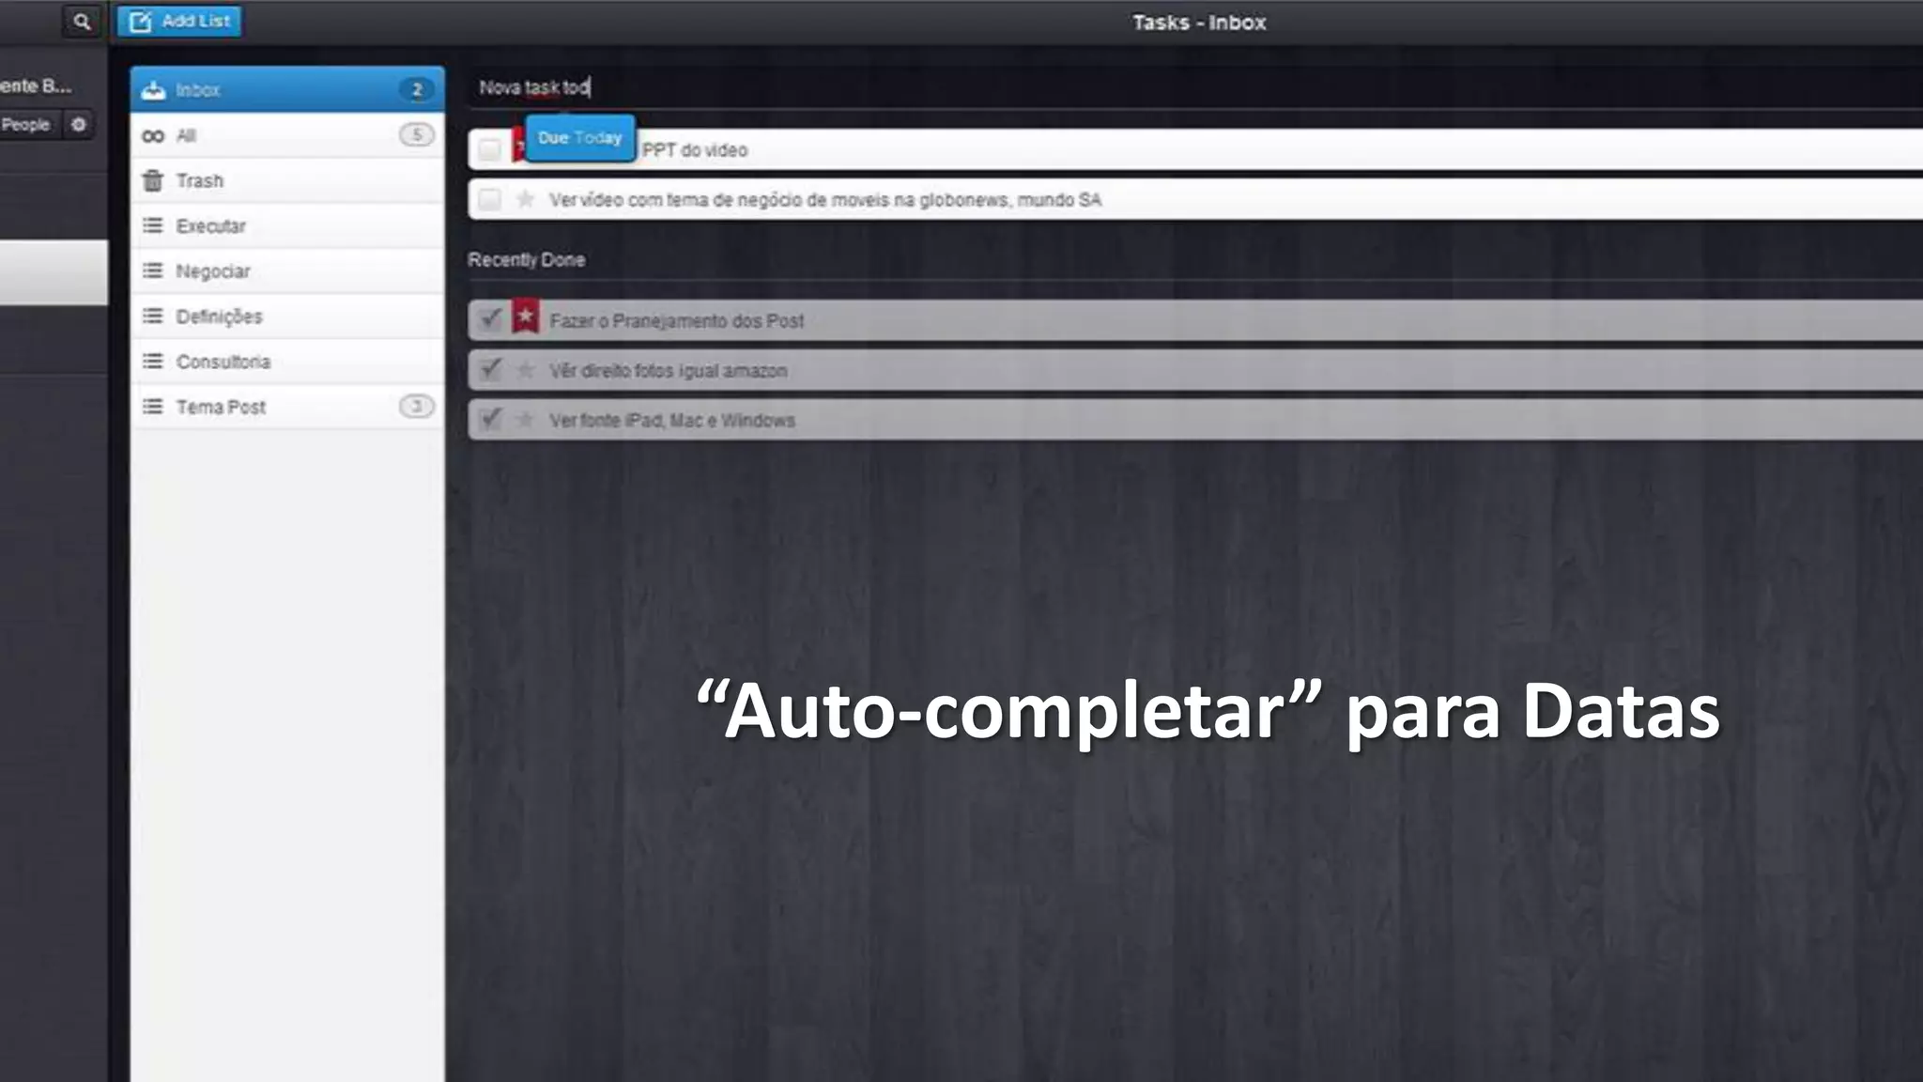Click list icon beside Tema Post
The image size is (1923, 1082).
[153, 406]
